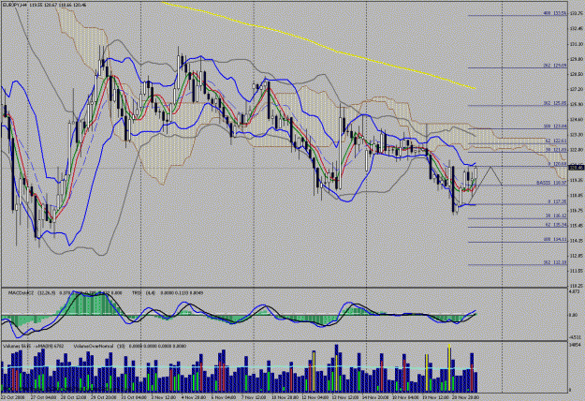
Task: Click the 114.15 price axis label
Action: (x=577, y=241)
